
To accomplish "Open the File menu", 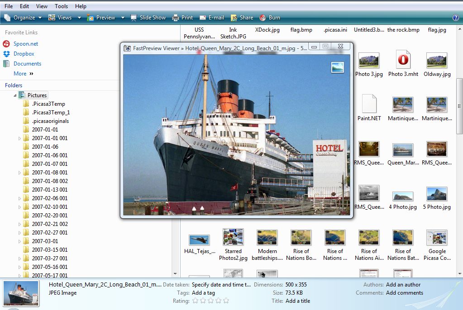I will pos(9,6).
